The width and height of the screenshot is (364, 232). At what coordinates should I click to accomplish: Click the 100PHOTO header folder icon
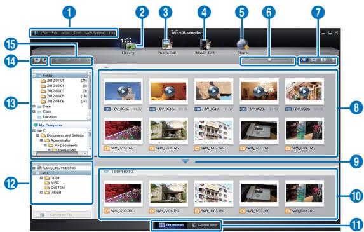tap(106, 172)
